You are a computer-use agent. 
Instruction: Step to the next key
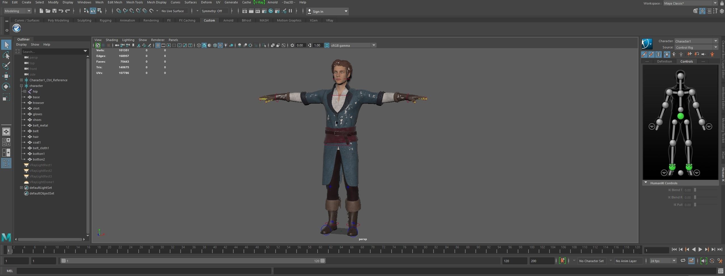(x=707, y=249)
